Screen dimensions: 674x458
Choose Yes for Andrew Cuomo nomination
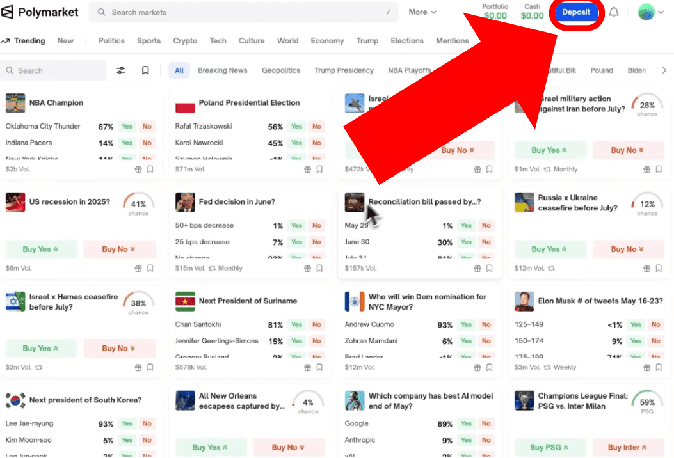pos(466,325)
